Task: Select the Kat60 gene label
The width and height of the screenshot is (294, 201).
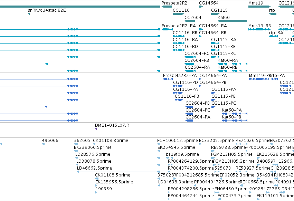Action: pos(224,17)
